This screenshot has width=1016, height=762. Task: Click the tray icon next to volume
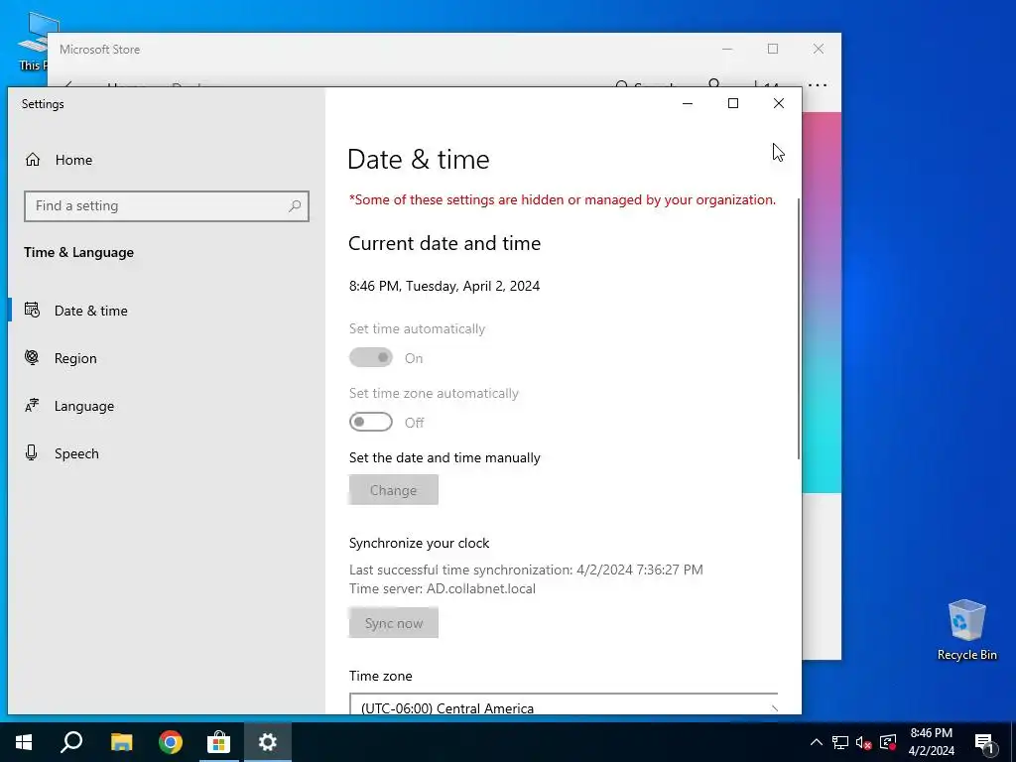[888, 742]
